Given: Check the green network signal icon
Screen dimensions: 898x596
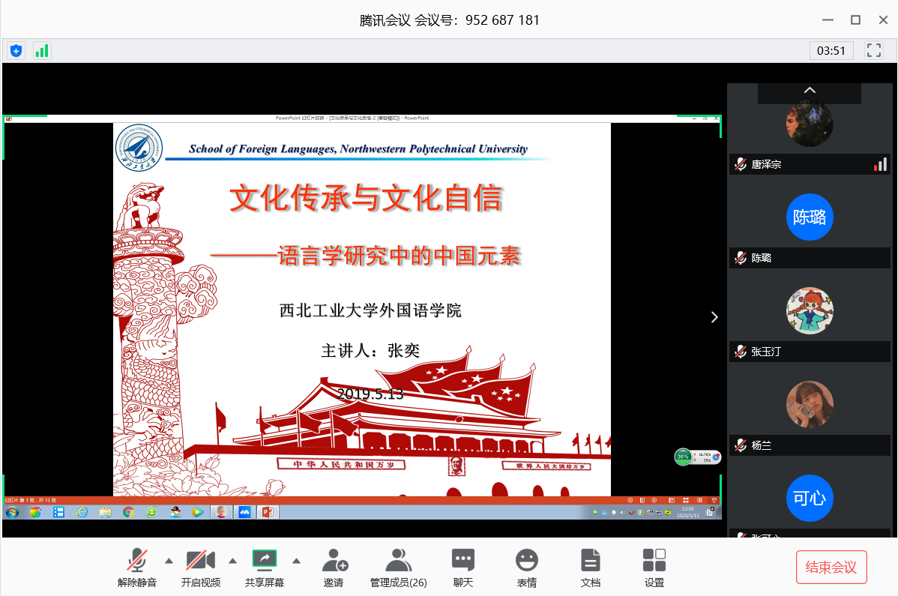Looking at the screenshot, I should (x=42, y=51).
